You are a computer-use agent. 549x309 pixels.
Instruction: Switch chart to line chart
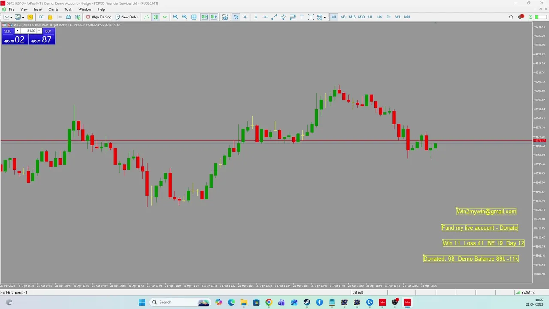[165, 17]
